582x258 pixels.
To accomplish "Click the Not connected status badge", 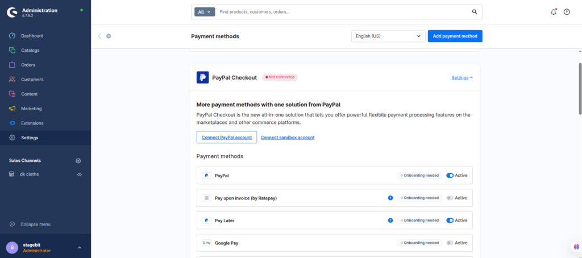I will coord(280,77).
